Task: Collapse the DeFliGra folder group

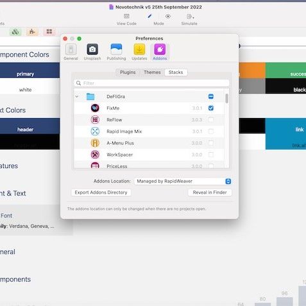Action: [x=77, y=97]
